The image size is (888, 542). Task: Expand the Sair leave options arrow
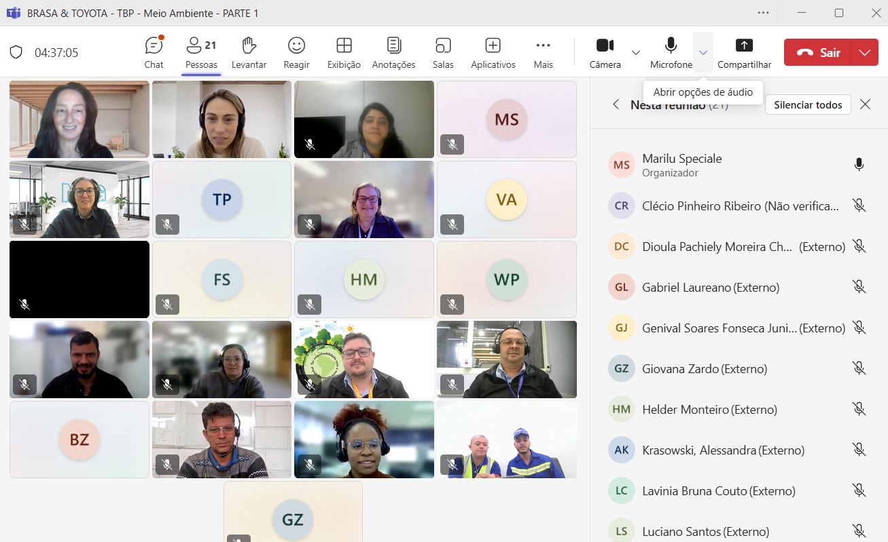pos(864,53)
